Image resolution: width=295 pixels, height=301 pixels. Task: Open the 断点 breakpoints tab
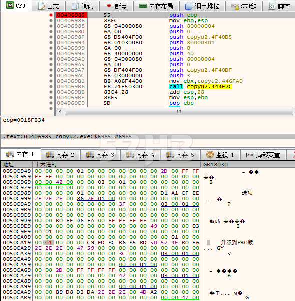(x=116, y=6)
